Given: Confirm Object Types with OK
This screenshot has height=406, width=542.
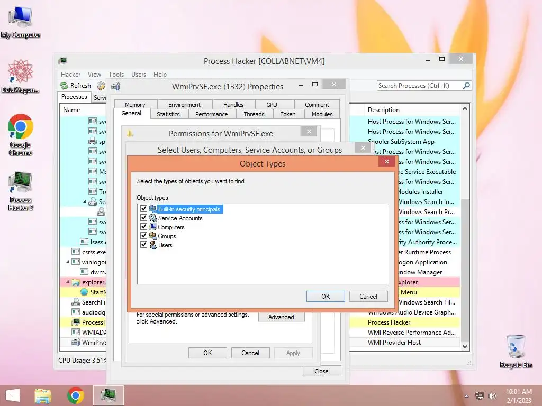Looking at the screenshot, I should pos(326,296).
